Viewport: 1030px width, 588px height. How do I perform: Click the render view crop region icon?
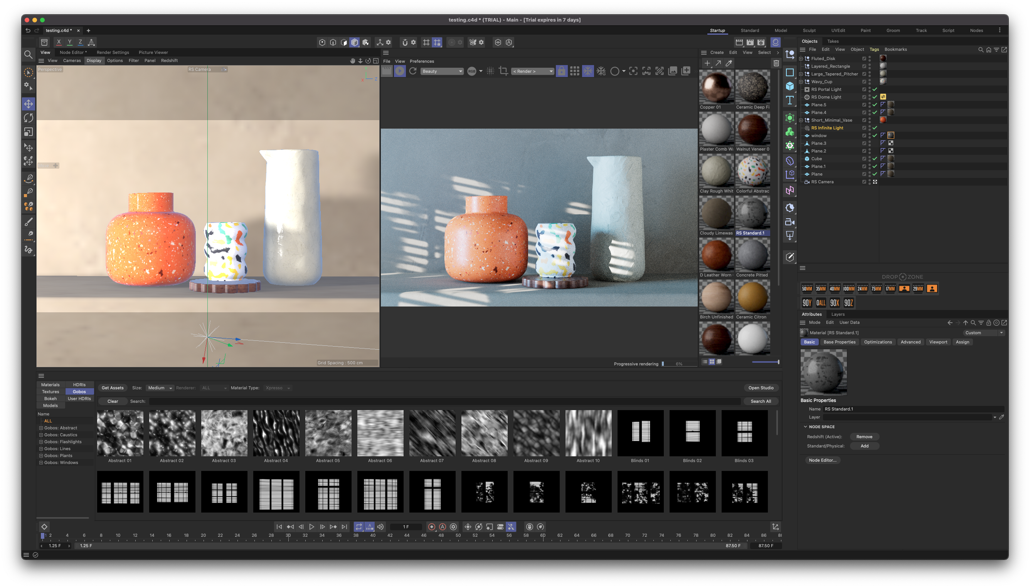pos(503,71)
